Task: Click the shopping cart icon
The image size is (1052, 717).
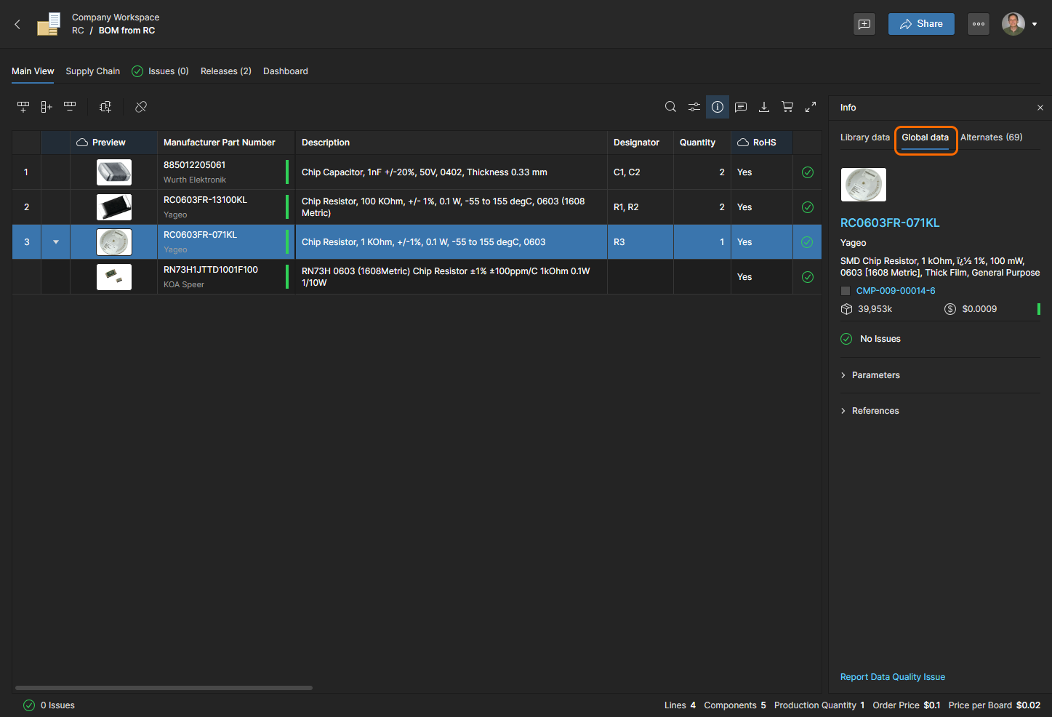Action: pyautogui.click(x=787, y=107)
